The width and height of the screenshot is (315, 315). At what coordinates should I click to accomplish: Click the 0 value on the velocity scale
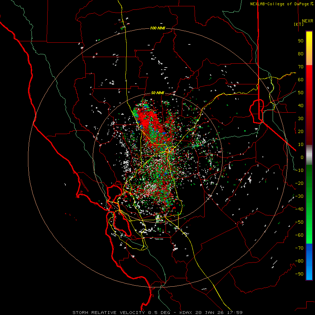click(302, 157)
